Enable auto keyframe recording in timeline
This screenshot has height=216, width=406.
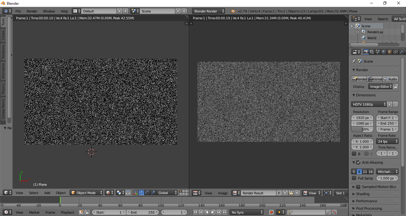click(271, 212)
